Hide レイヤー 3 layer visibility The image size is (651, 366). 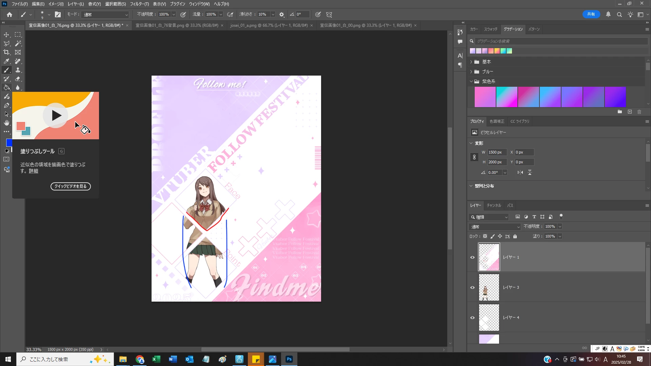472,287
